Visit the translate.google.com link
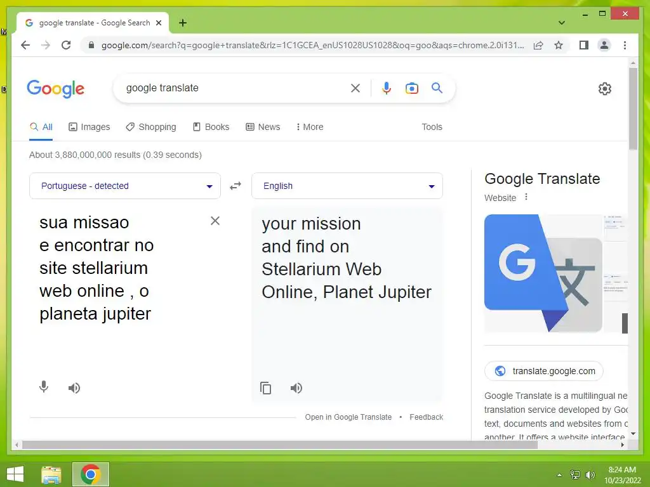 coord(544,371)
